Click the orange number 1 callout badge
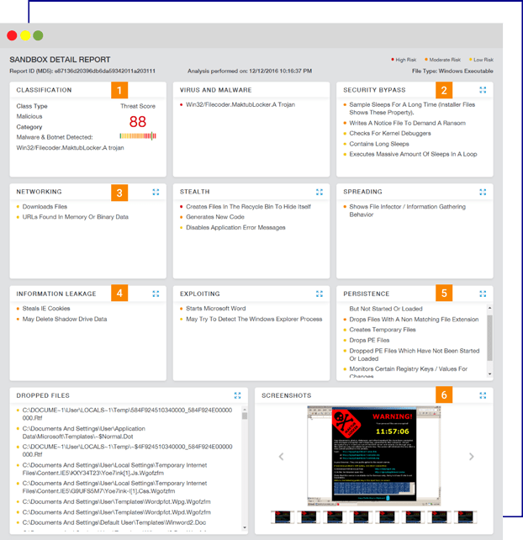The width and height of the screenshot is (523, 540). (120, 90)
